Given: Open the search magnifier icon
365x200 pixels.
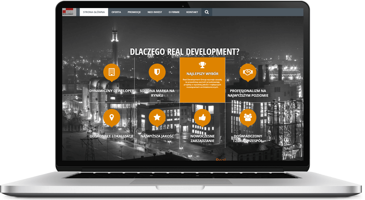Looking at the screenshot, I should 207,12.
